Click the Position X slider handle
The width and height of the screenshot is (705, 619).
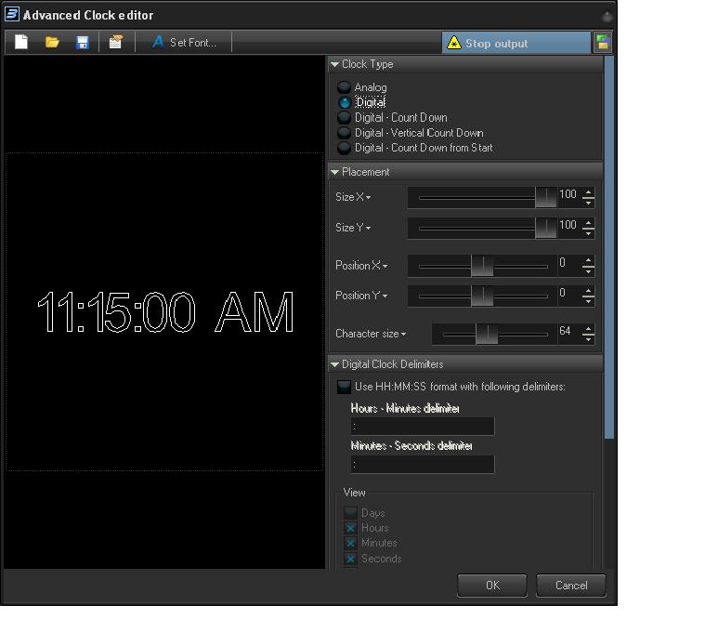coord(482,267)
